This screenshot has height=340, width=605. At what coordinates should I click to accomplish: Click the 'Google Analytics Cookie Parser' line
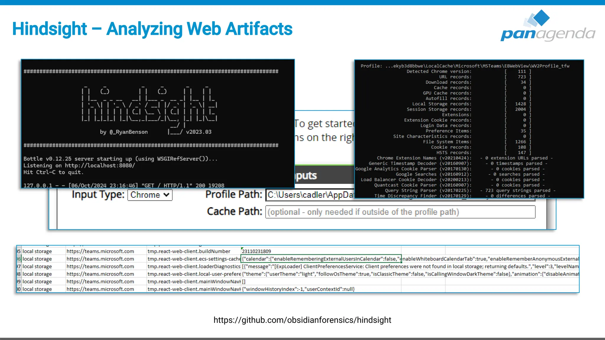(450, 169)
